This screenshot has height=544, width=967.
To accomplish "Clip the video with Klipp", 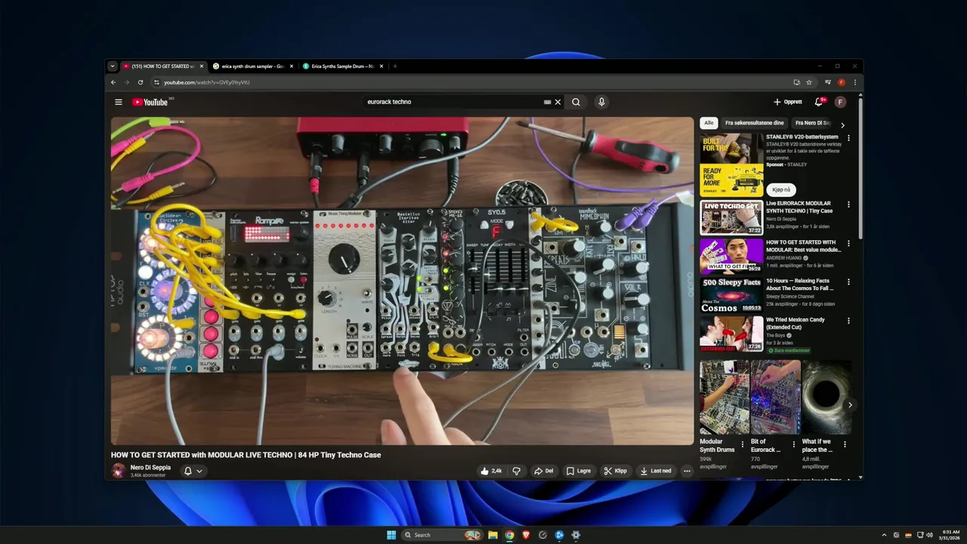I will [x=616, y=471].
